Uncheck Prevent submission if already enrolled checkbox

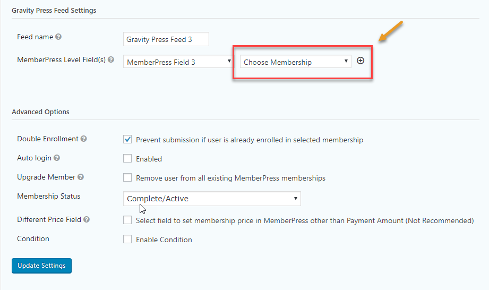(x=127, y=139)
